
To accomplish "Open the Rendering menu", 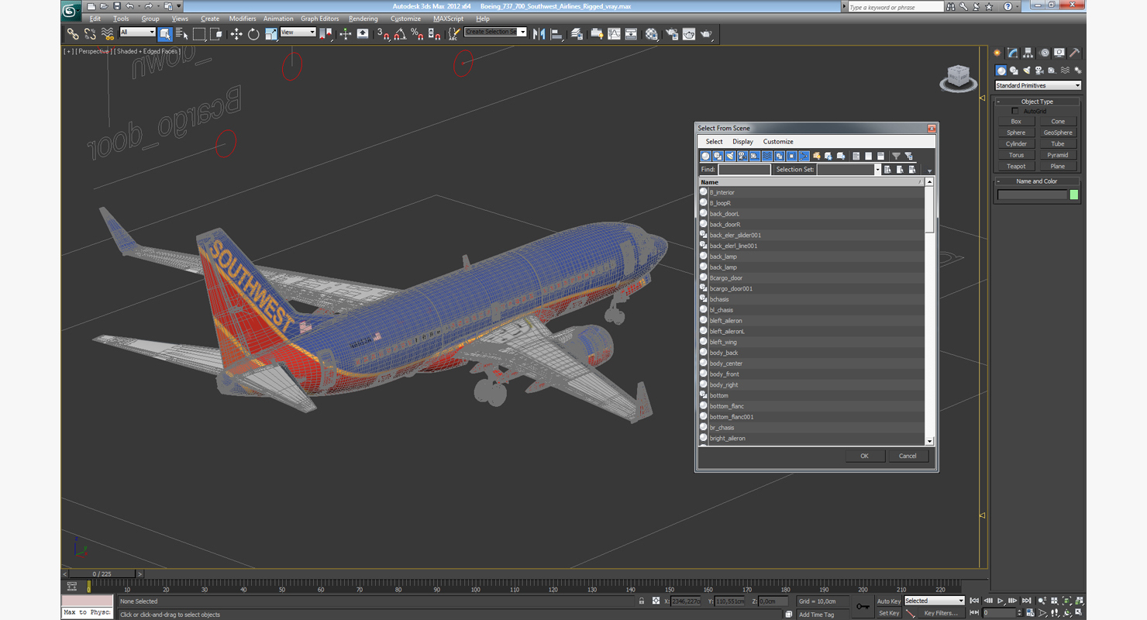I will [363, 19].
